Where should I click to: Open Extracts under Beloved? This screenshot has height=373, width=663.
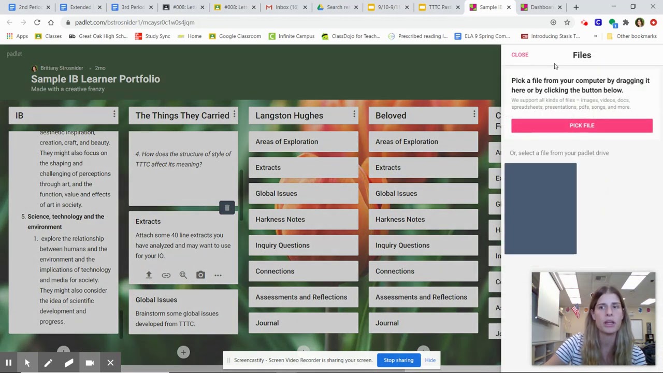pos(423,167)
